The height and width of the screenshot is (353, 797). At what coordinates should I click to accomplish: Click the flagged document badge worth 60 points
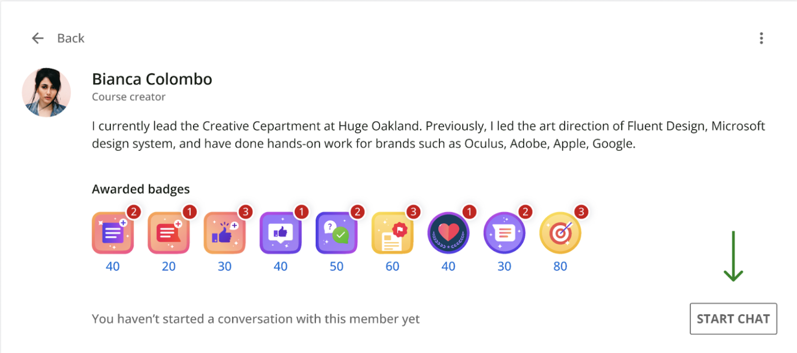pyautogui.click(x=393, y=233)
